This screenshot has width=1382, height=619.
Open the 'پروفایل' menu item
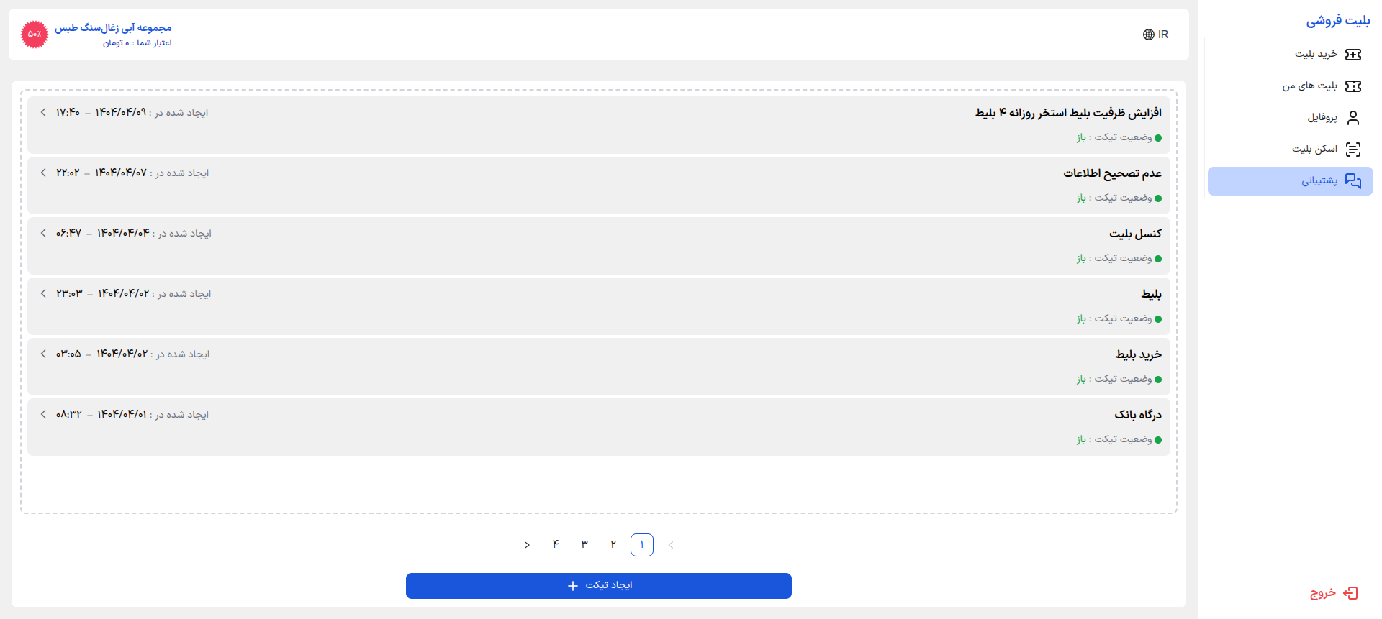click(x=1322, y=118)
